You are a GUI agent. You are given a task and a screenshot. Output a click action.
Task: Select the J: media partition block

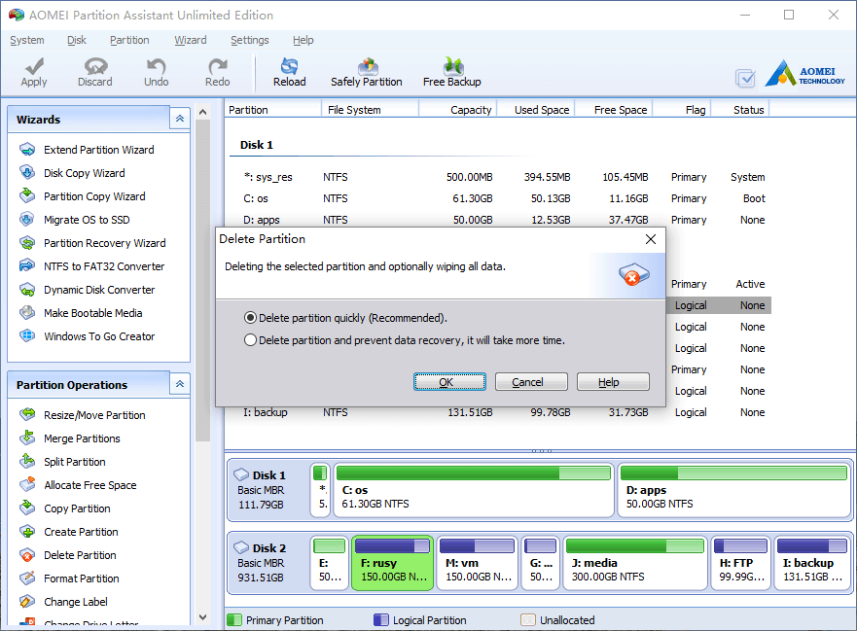(635, 563)
